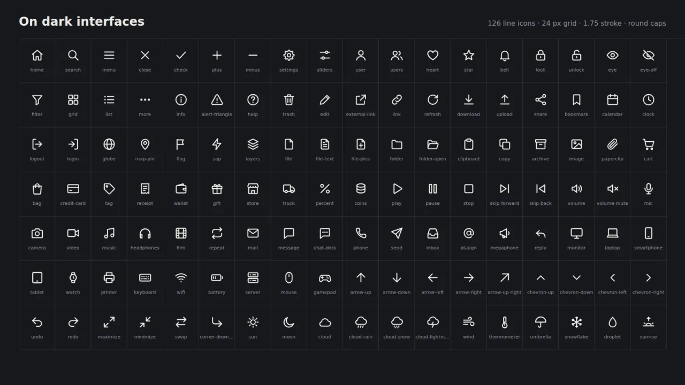
Task: Click the coins icon
Action: click(361, 188)
